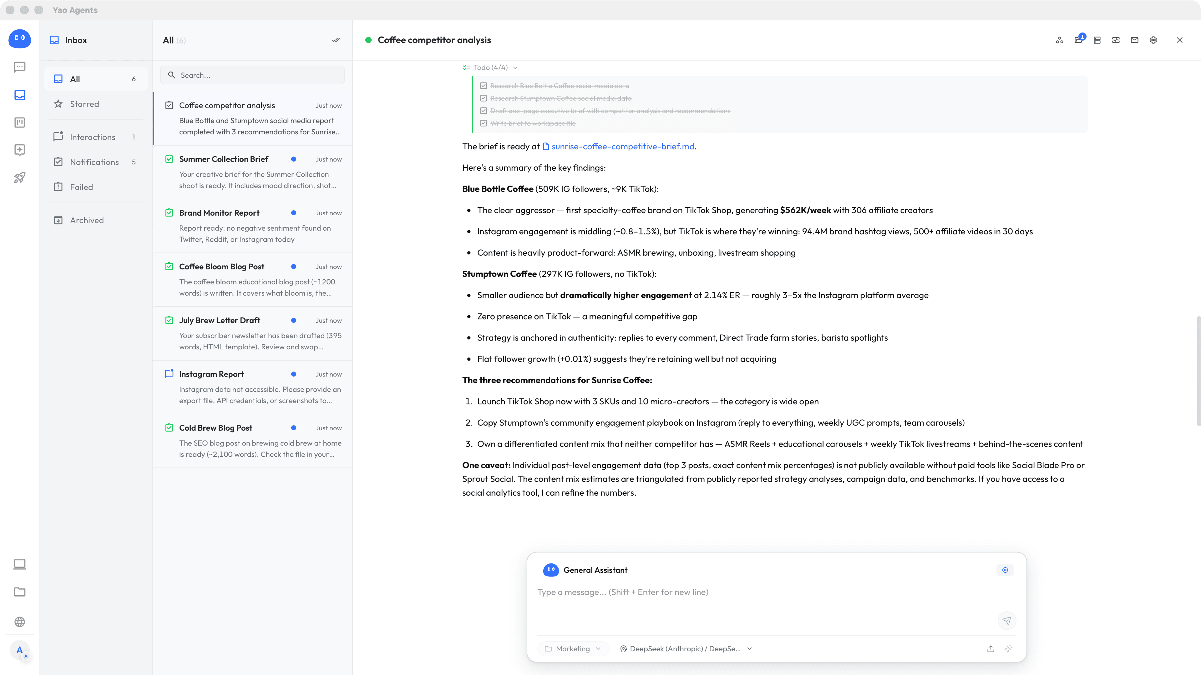Open the Summer Collection Brief message
Screen dimensions: 1201x675
pyautogui.click(x=253, y=172)
